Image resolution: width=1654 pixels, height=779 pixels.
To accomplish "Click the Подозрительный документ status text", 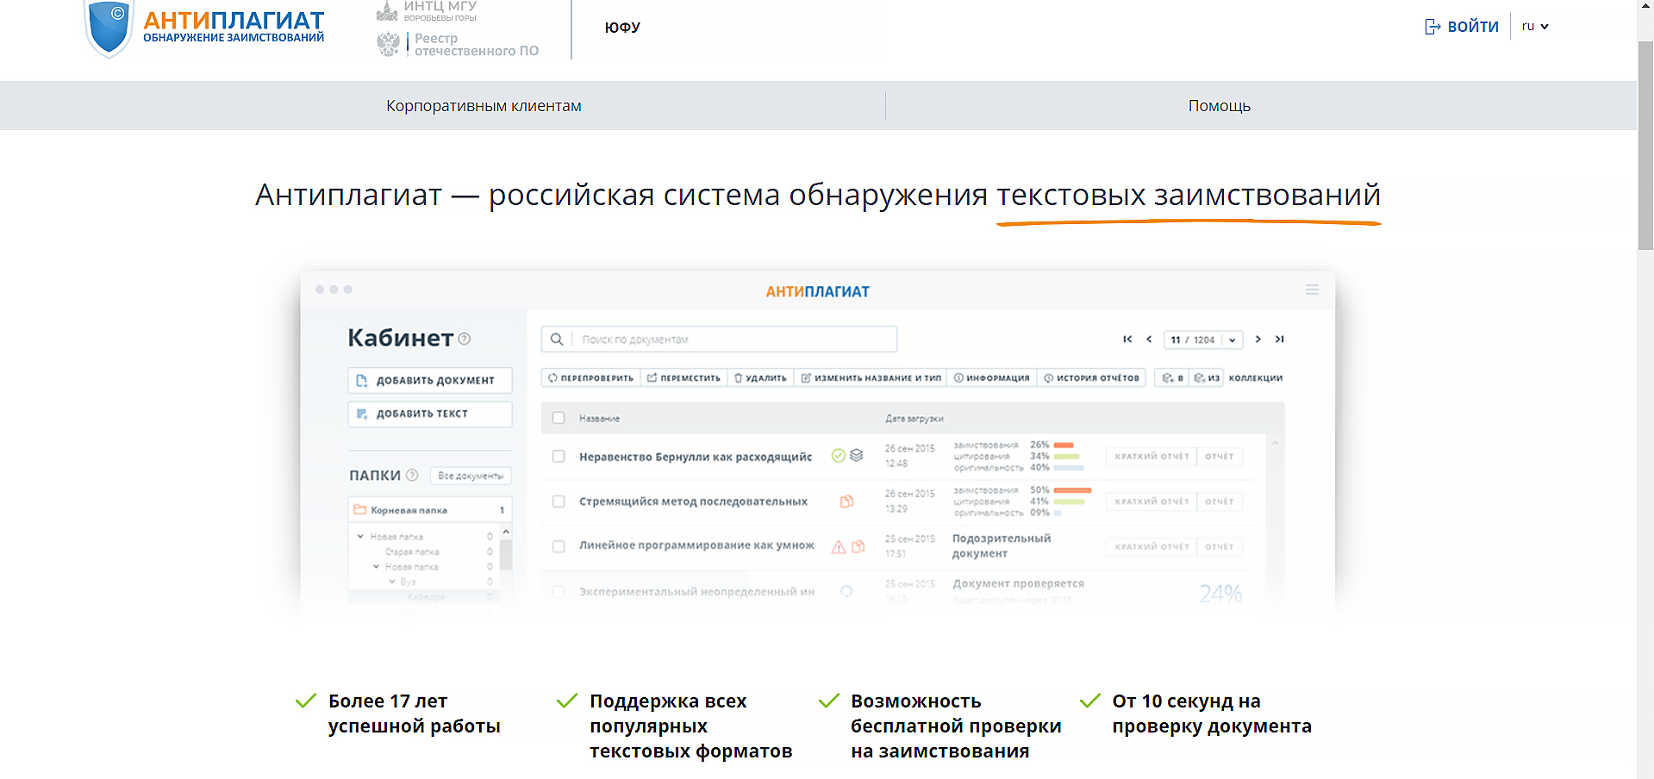I will (1002, 545).
